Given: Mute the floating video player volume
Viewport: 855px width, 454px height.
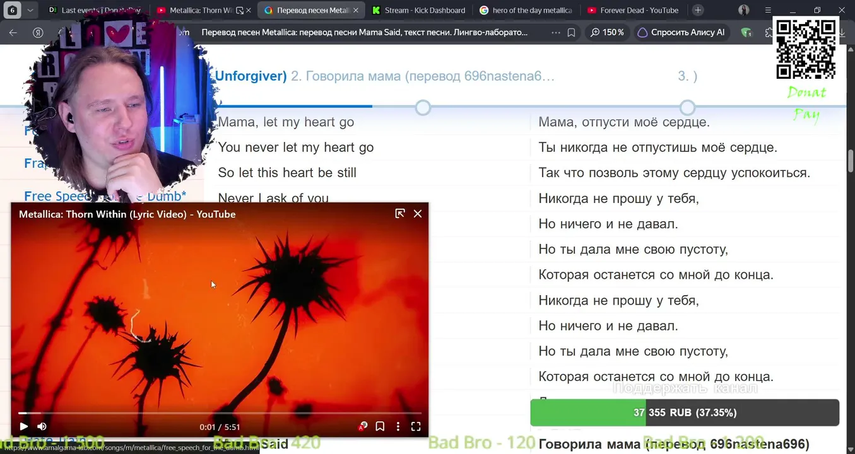Looking at the screenshot, I should (x=42, y=427).
